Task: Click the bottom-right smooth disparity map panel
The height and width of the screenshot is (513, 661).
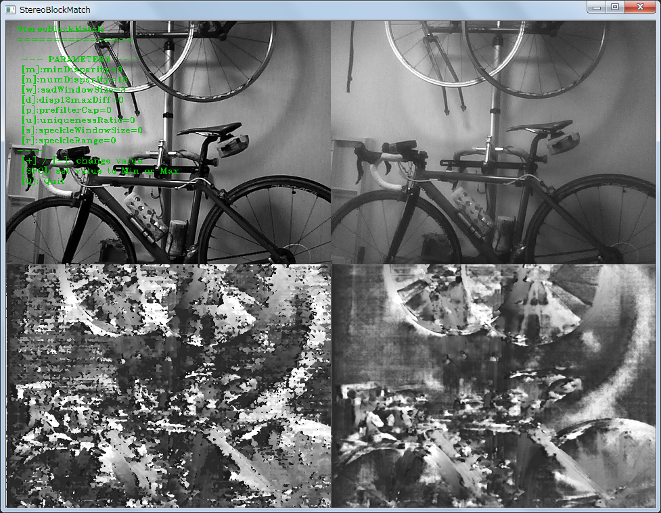Action: (494, 386)
